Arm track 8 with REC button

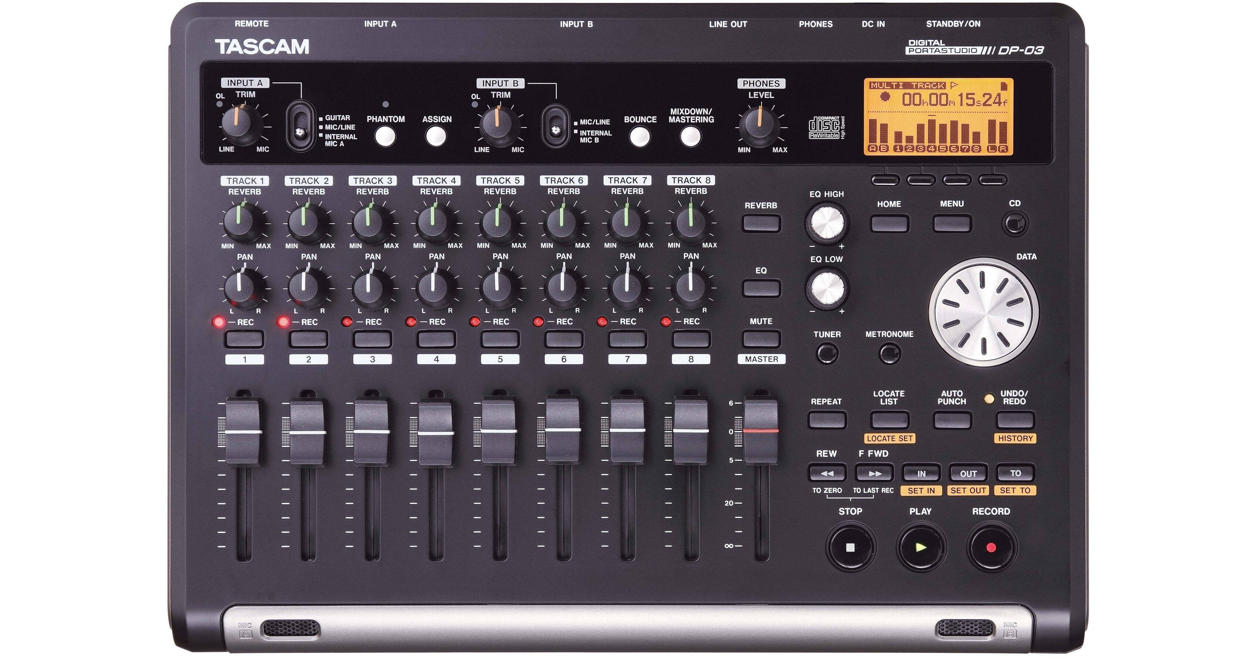tap(691, 339)
